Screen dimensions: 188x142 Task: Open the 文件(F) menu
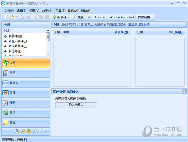(9, 11)
